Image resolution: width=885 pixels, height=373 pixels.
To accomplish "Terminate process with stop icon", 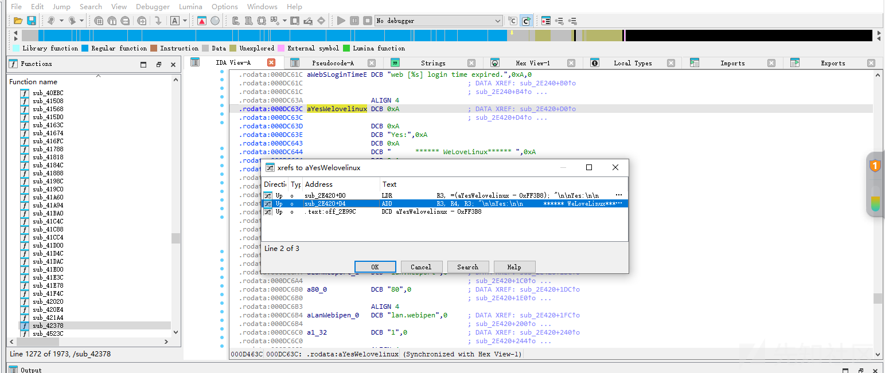I will 367,21.
